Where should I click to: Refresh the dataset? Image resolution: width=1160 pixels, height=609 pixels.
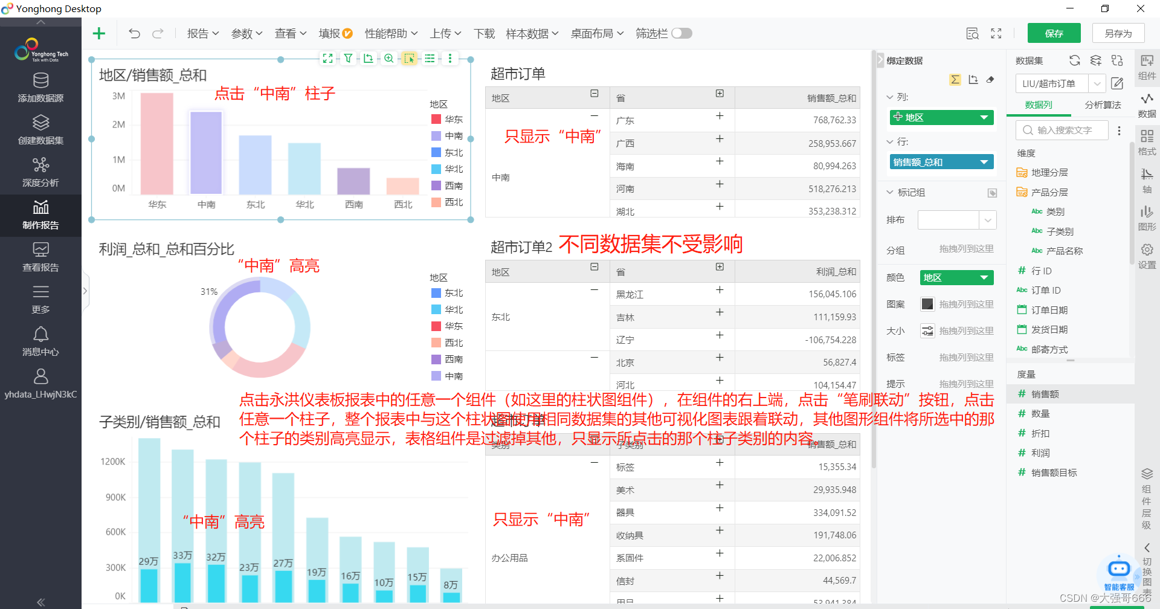point(1075,60)
